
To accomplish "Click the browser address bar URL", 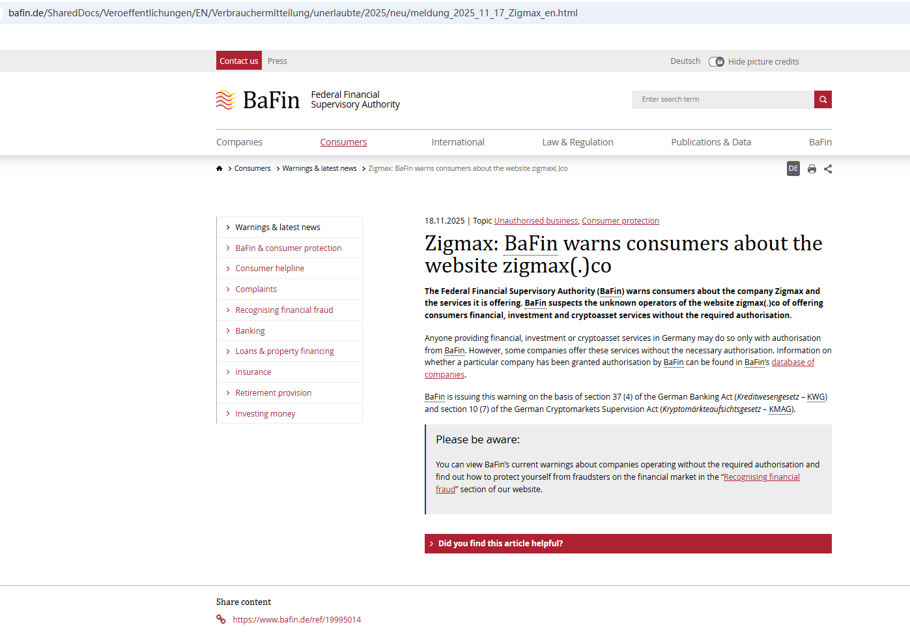I will pyautogui.click(x=293, y=13).
